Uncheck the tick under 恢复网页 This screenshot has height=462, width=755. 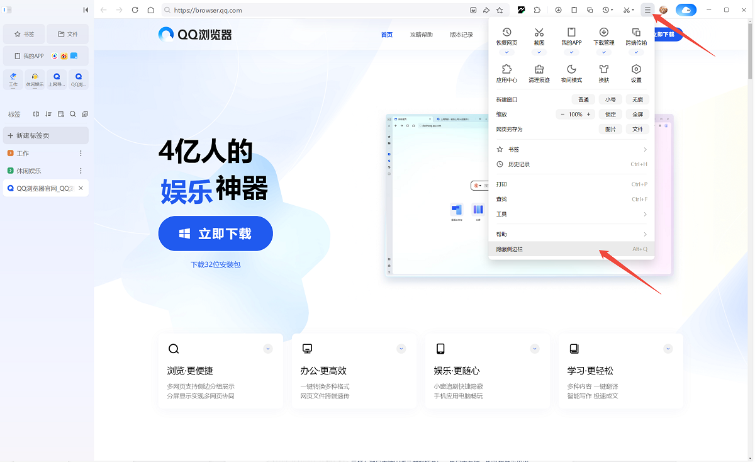click(x=506, y=52)
